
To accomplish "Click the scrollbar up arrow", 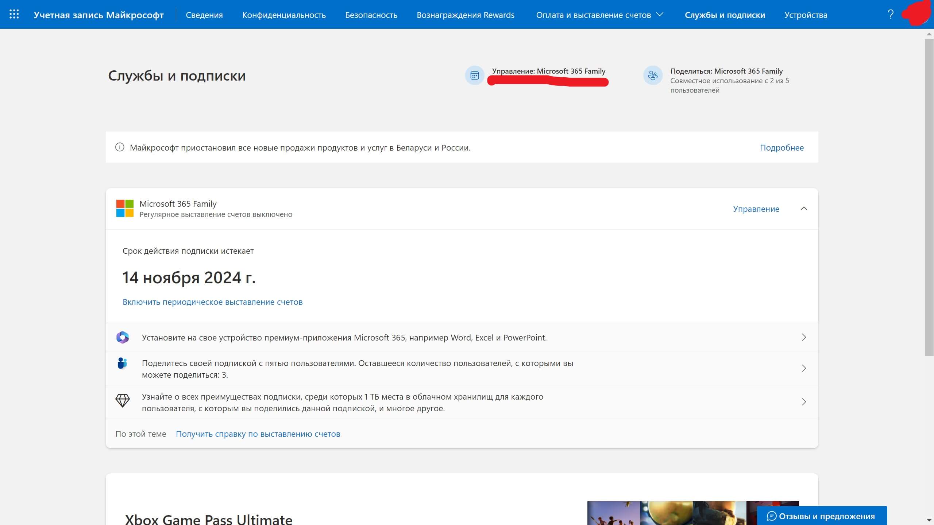I will (929, 34).
